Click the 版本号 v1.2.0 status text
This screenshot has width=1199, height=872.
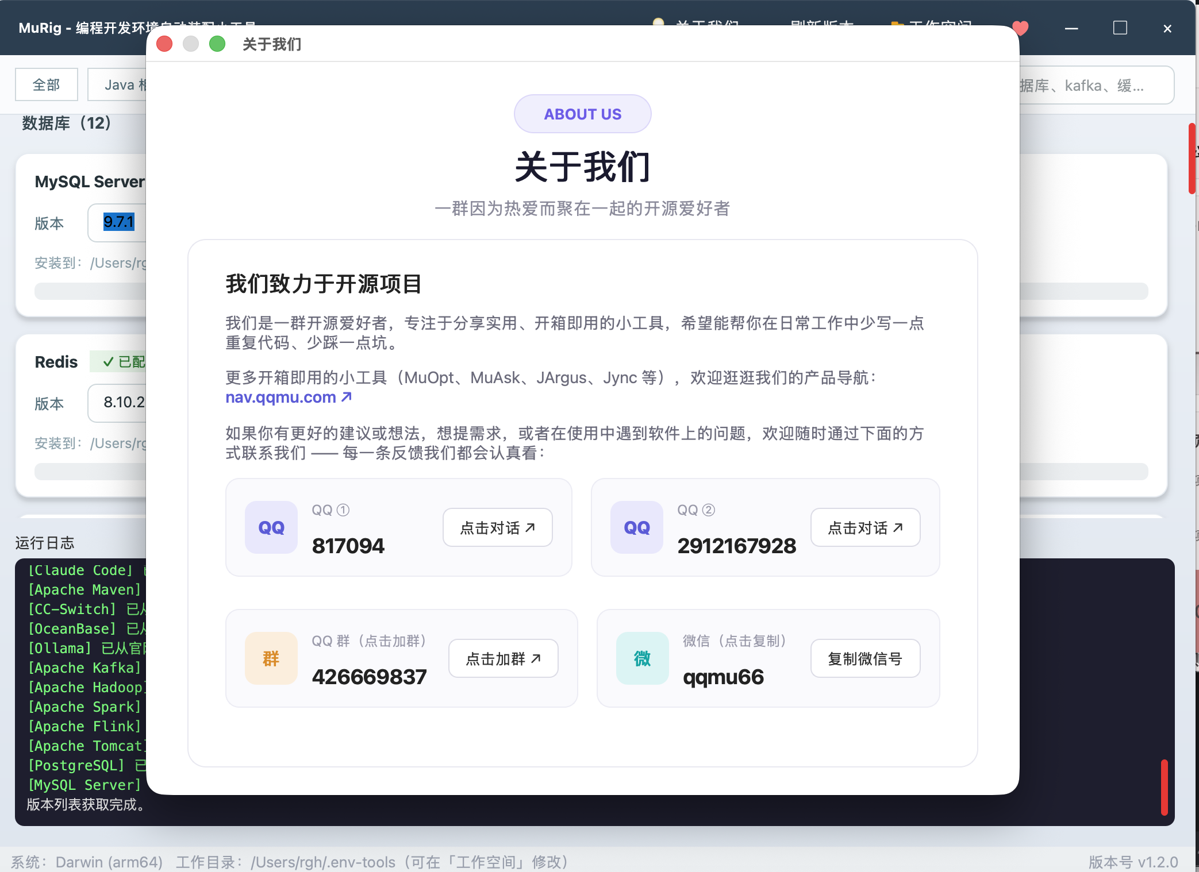(x=1133, y=862)
